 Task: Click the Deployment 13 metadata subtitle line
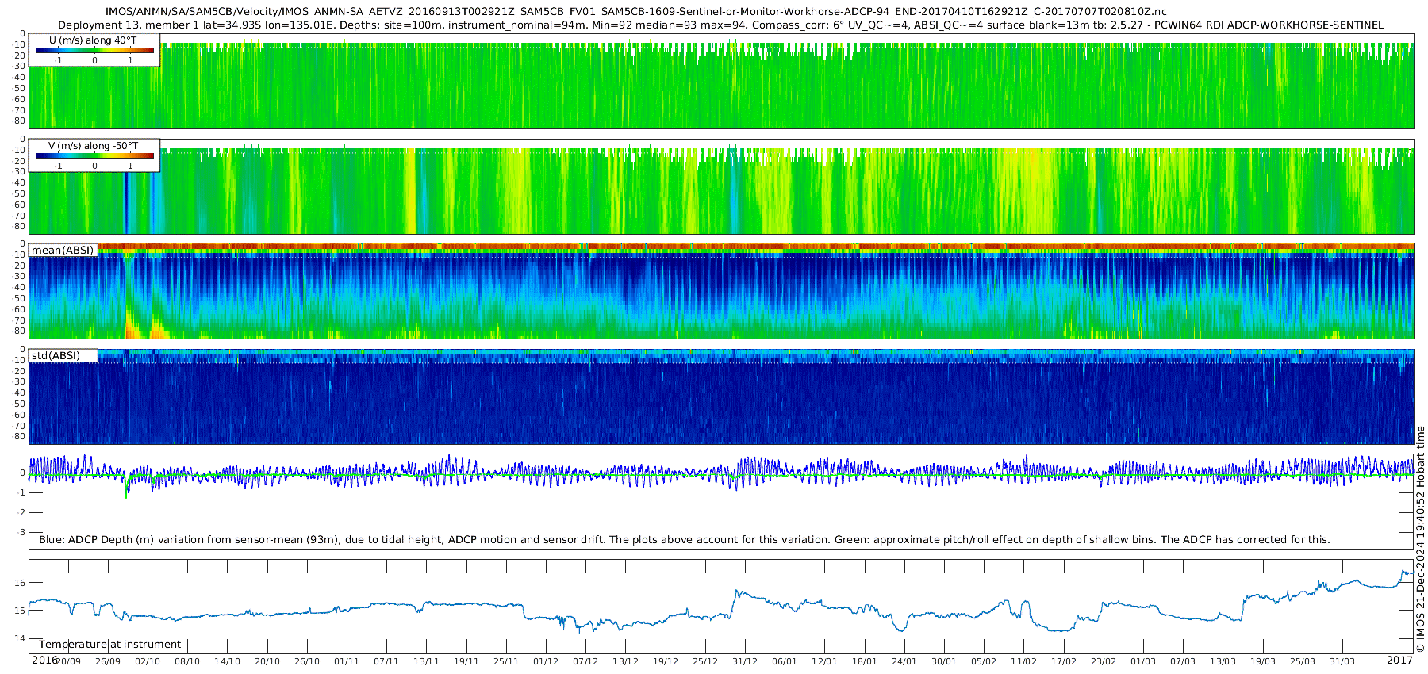pos(720,25)
